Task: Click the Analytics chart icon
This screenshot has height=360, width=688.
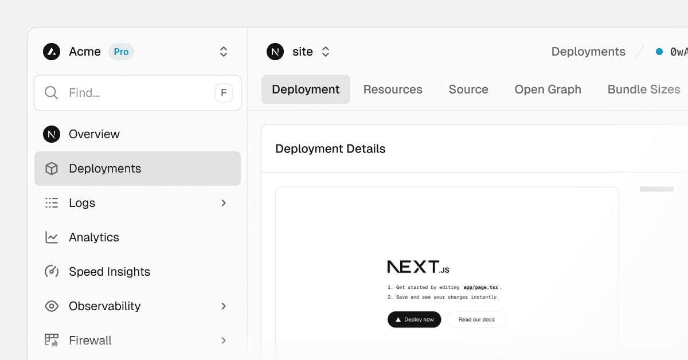Action: [x=52, y=237]
